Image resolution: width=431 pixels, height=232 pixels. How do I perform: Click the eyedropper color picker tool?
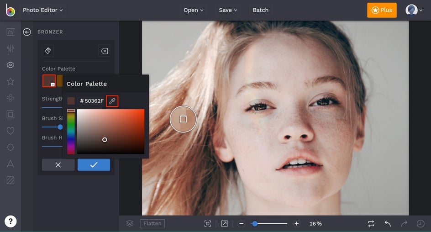click(112, 101)
